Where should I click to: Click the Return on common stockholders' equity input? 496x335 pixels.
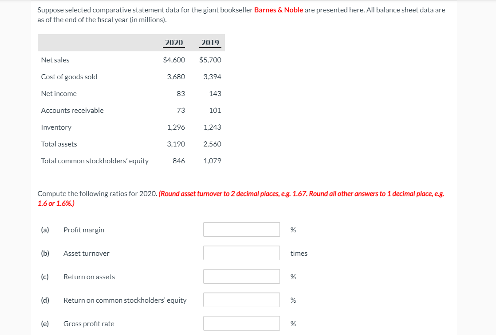[241, 300]
